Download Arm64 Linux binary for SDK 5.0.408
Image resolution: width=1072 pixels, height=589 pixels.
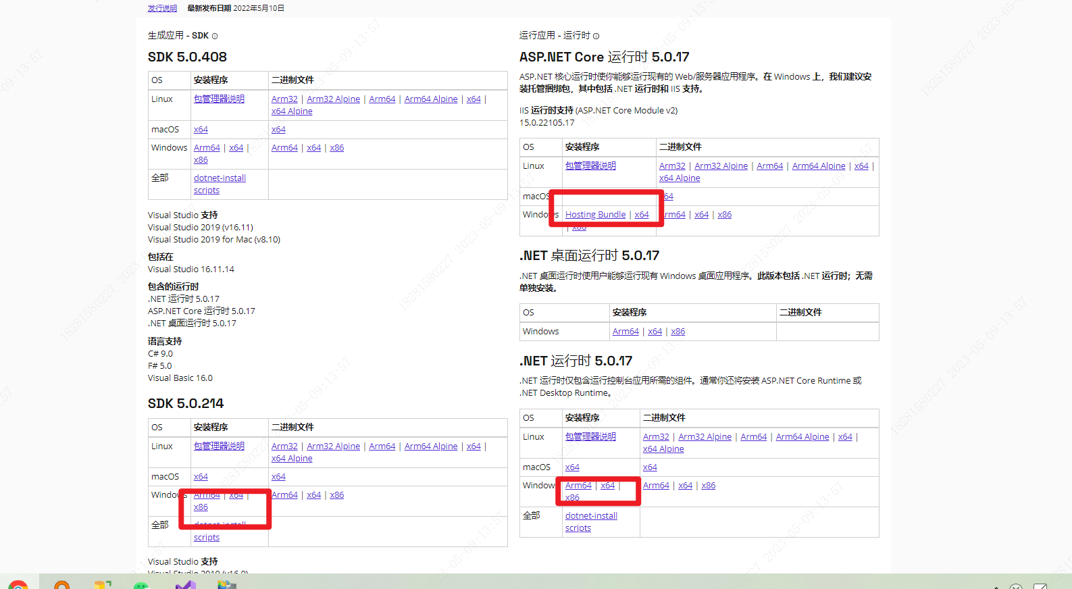click(x=382, y=99)
